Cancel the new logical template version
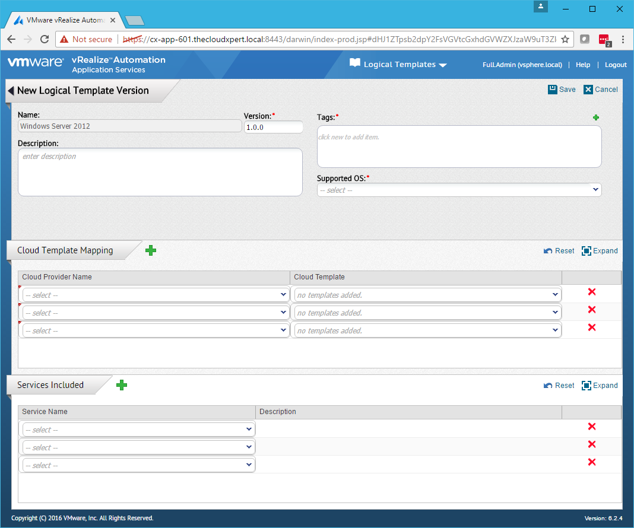 (601, 90)
